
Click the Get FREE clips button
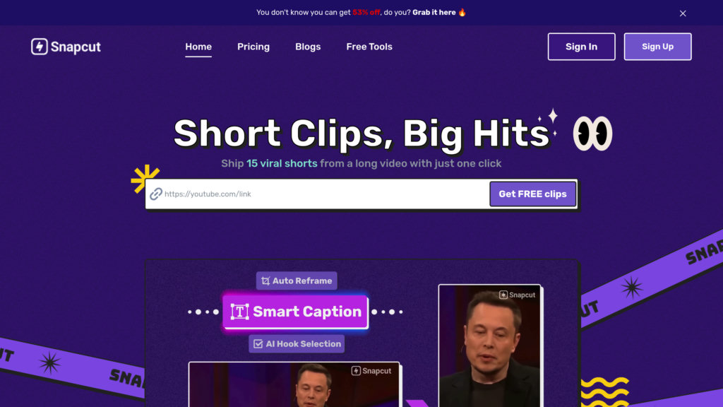tap(532, 194)
